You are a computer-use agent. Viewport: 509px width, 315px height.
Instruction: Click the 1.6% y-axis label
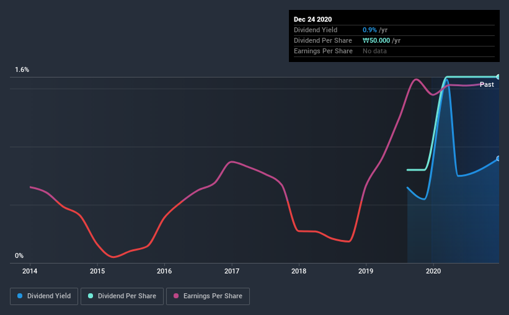(22, 70)
